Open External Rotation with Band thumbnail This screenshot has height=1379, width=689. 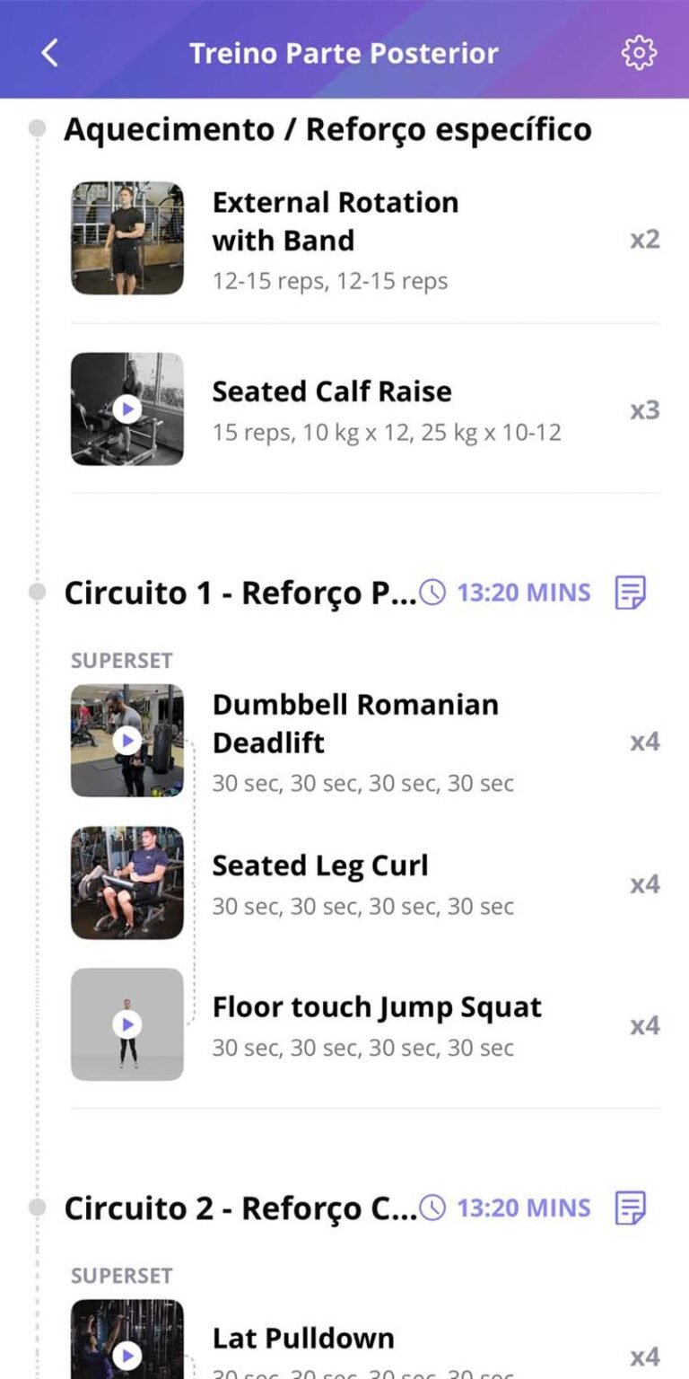(x=127, y=238)
